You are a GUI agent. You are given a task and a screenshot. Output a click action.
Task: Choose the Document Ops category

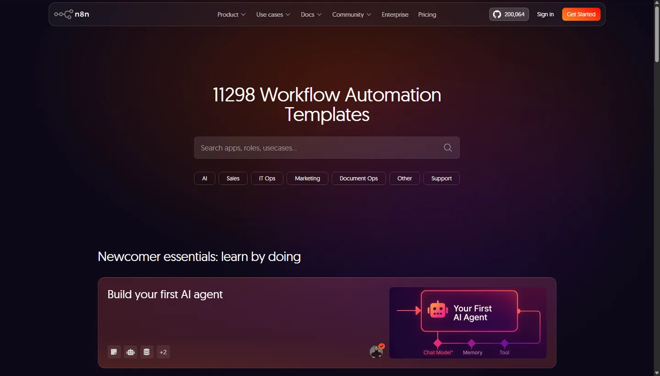tap(359, 178)
